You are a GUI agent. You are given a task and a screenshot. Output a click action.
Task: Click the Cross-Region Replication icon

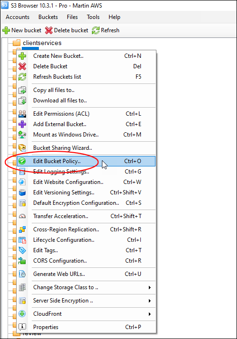click(22, 229)
